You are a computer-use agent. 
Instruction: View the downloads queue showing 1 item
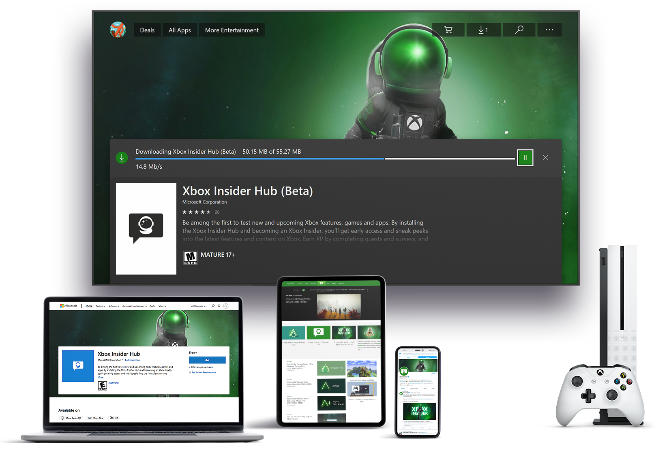(483, 30)
